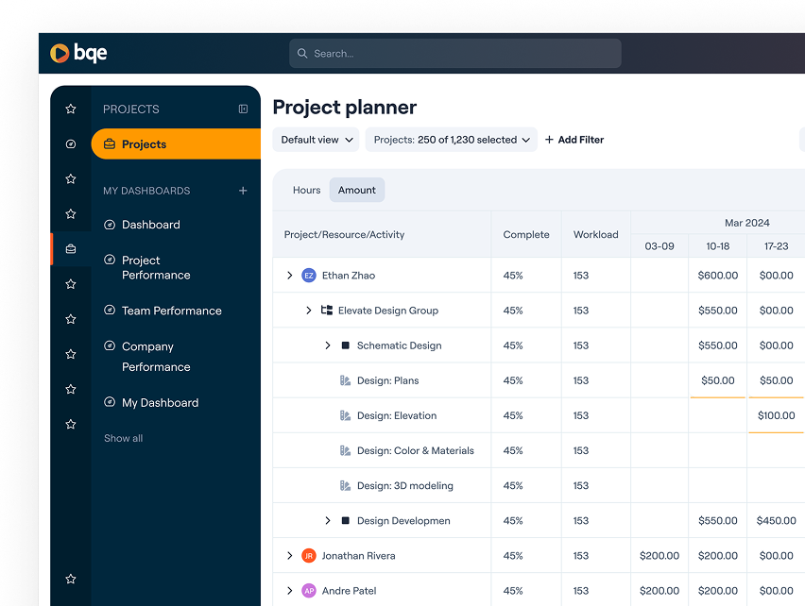Viewport: 805px width, 606px height.
Task: Click the briefcase icon in left rail
Action: 71,248
